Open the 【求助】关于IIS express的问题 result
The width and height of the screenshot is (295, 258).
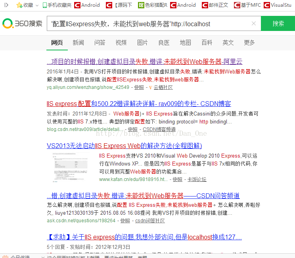[144, 237]
